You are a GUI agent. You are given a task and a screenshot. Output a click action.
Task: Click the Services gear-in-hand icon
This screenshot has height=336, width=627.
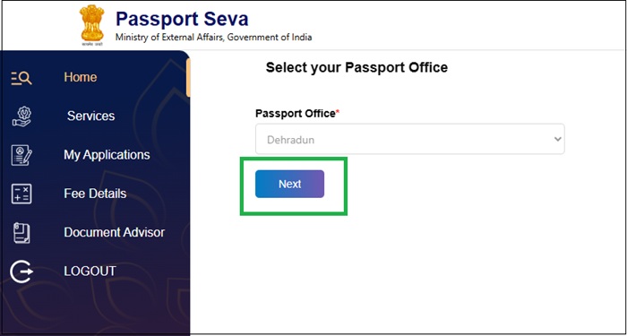pos(21,116)
